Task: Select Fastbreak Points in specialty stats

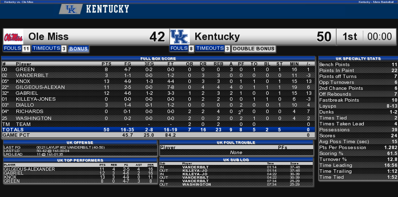Action: (x=358, y=100)
